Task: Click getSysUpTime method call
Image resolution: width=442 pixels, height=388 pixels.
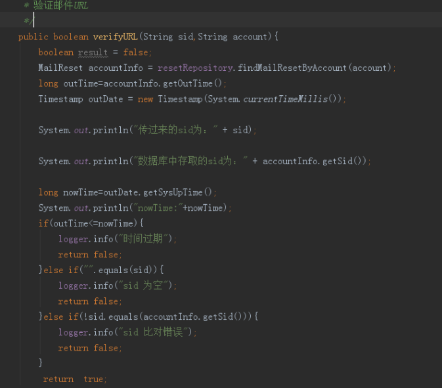Action: pos(173,192)
